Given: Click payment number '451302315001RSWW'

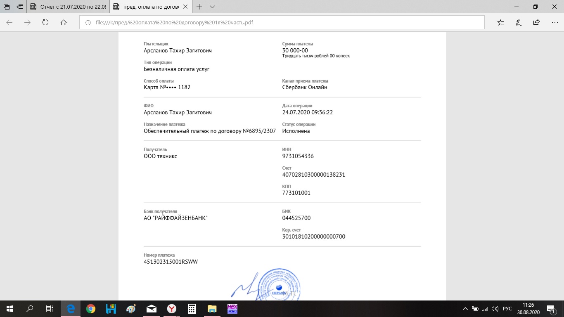Looking at the screenshot, I should tap(171, 262).
